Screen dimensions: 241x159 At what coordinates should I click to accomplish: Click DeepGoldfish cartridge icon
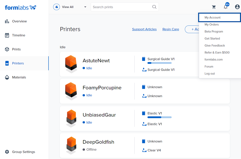[144, 141]
